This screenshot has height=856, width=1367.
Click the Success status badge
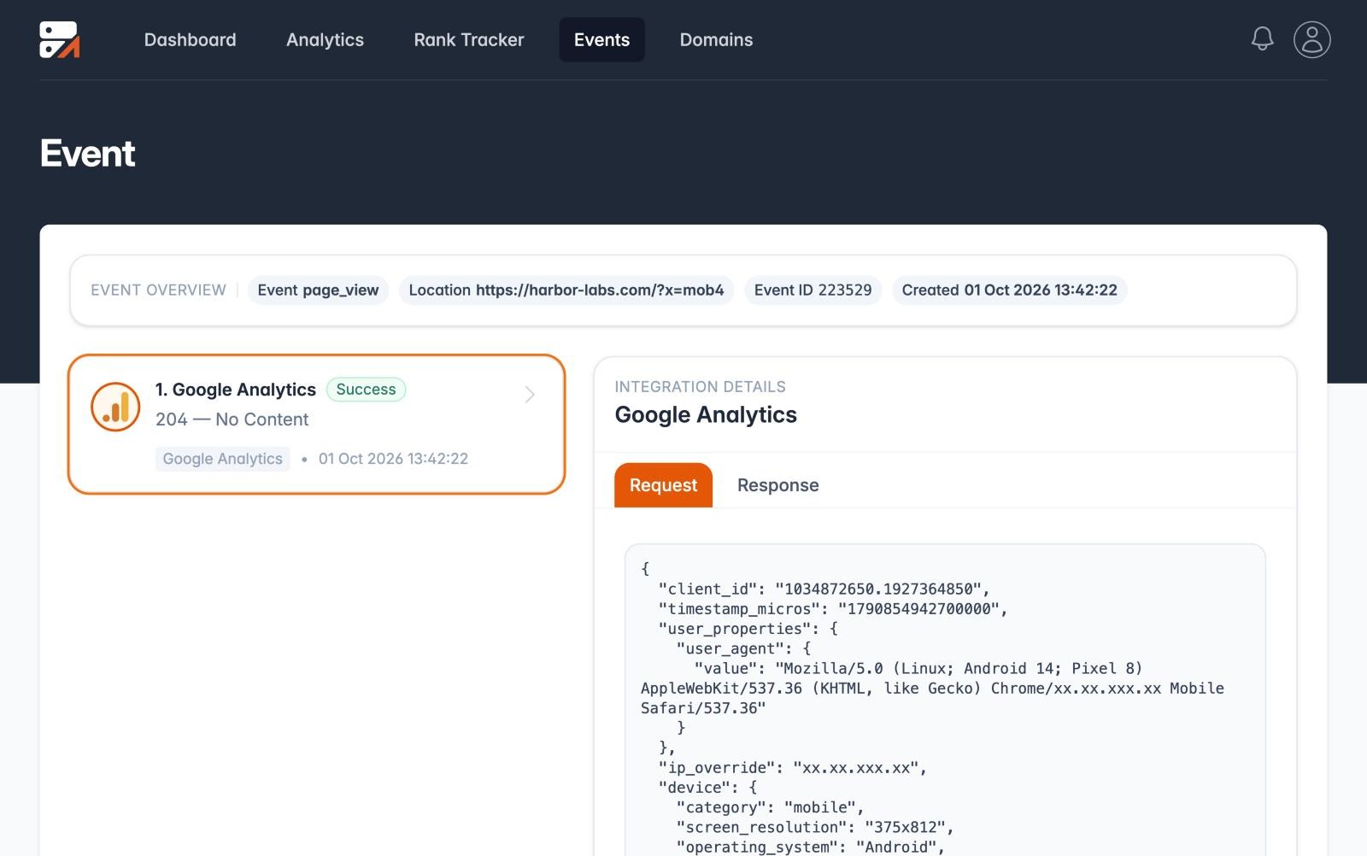tap(366, 390)
